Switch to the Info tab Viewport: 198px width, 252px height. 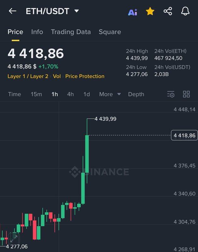pos(37,32)
